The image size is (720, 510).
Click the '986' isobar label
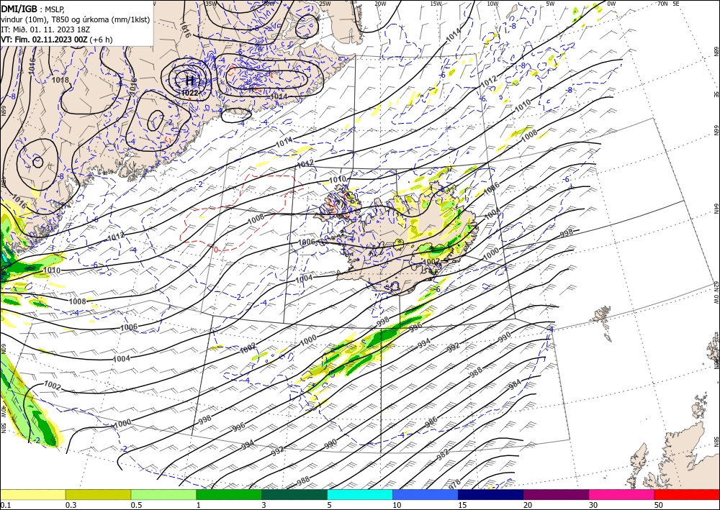click(431, 422)
